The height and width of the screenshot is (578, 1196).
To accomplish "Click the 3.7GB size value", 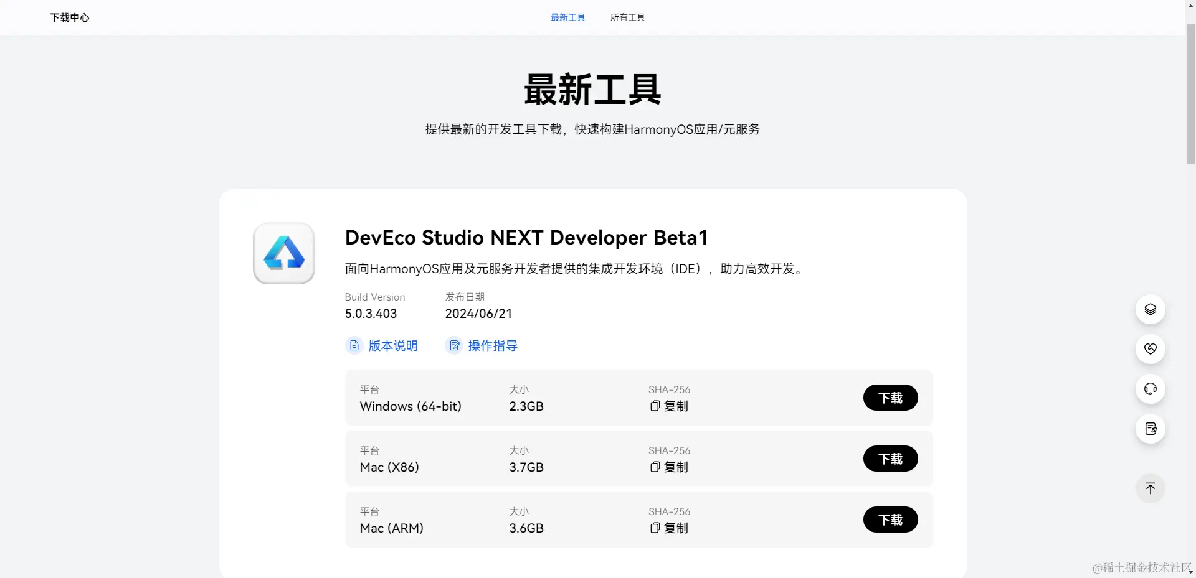I will [x=526, y=467].
